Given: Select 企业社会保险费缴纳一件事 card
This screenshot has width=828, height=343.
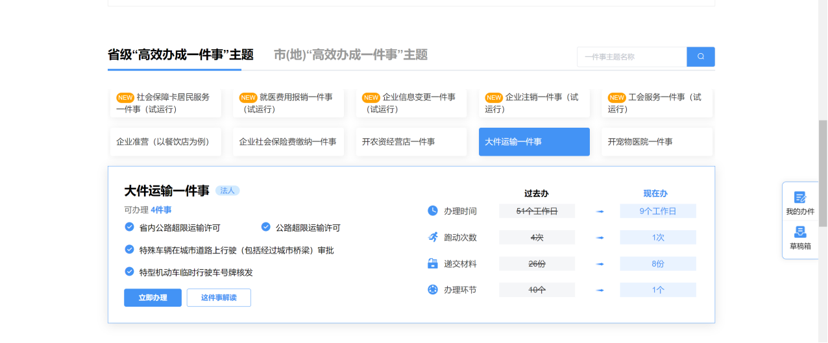Looking at the screenshot, I should point(288,142).
